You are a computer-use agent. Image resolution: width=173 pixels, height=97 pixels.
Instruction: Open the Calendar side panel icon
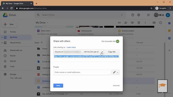point(169,23)
